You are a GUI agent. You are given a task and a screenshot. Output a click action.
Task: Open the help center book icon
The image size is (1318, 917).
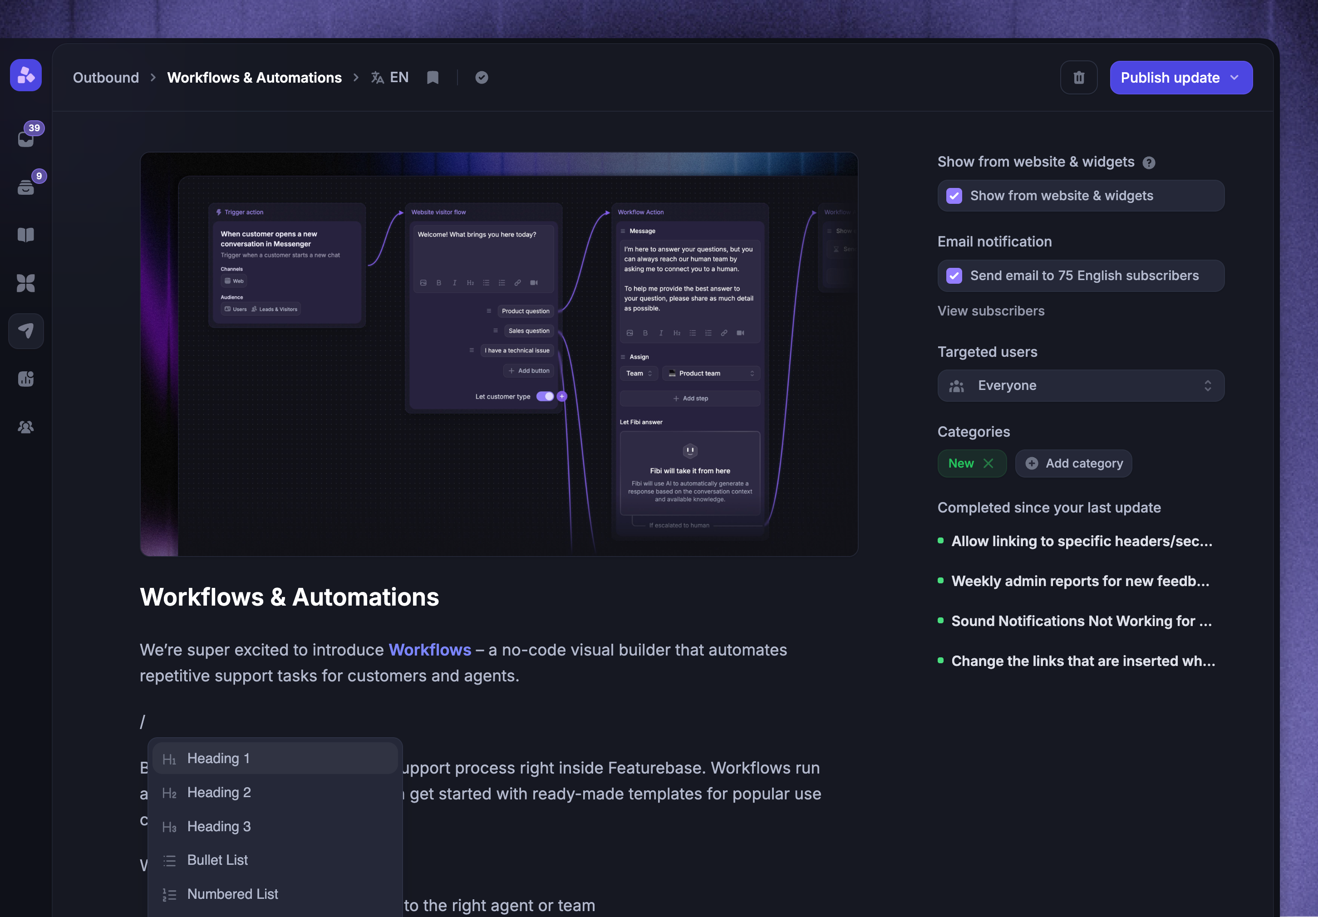coord(26,235)
